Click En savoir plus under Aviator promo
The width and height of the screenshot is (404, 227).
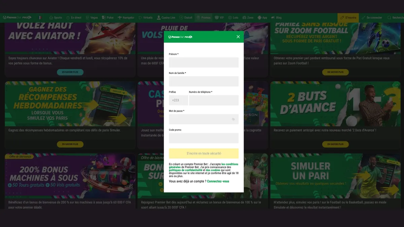[70, 72]
